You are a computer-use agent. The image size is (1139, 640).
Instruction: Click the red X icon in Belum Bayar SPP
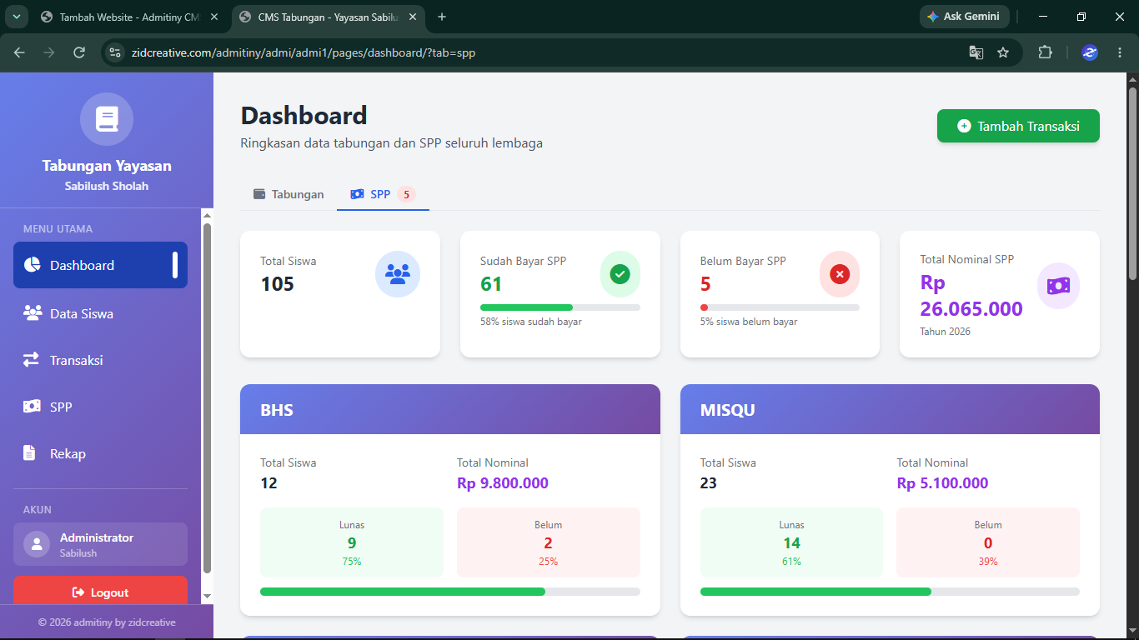point(840,274)
